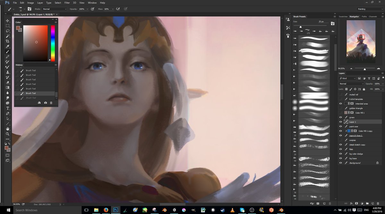Open the Window menu
This screenshot has height=214, width=385.
pyautogui.click(x=92, y=3)
